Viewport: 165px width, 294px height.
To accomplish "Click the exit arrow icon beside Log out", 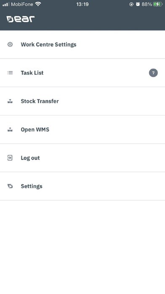I will [10, 158].
